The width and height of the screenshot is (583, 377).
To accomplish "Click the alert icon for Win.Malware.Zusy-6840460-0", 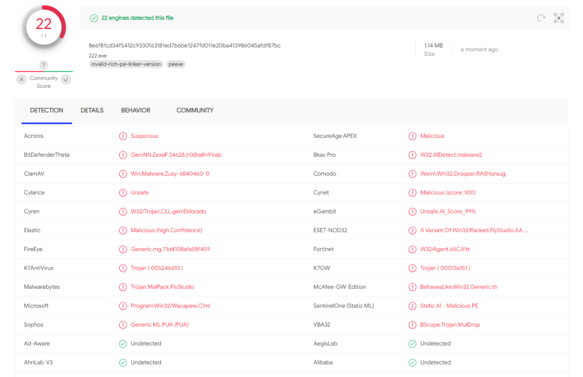I will click(123, 174).
